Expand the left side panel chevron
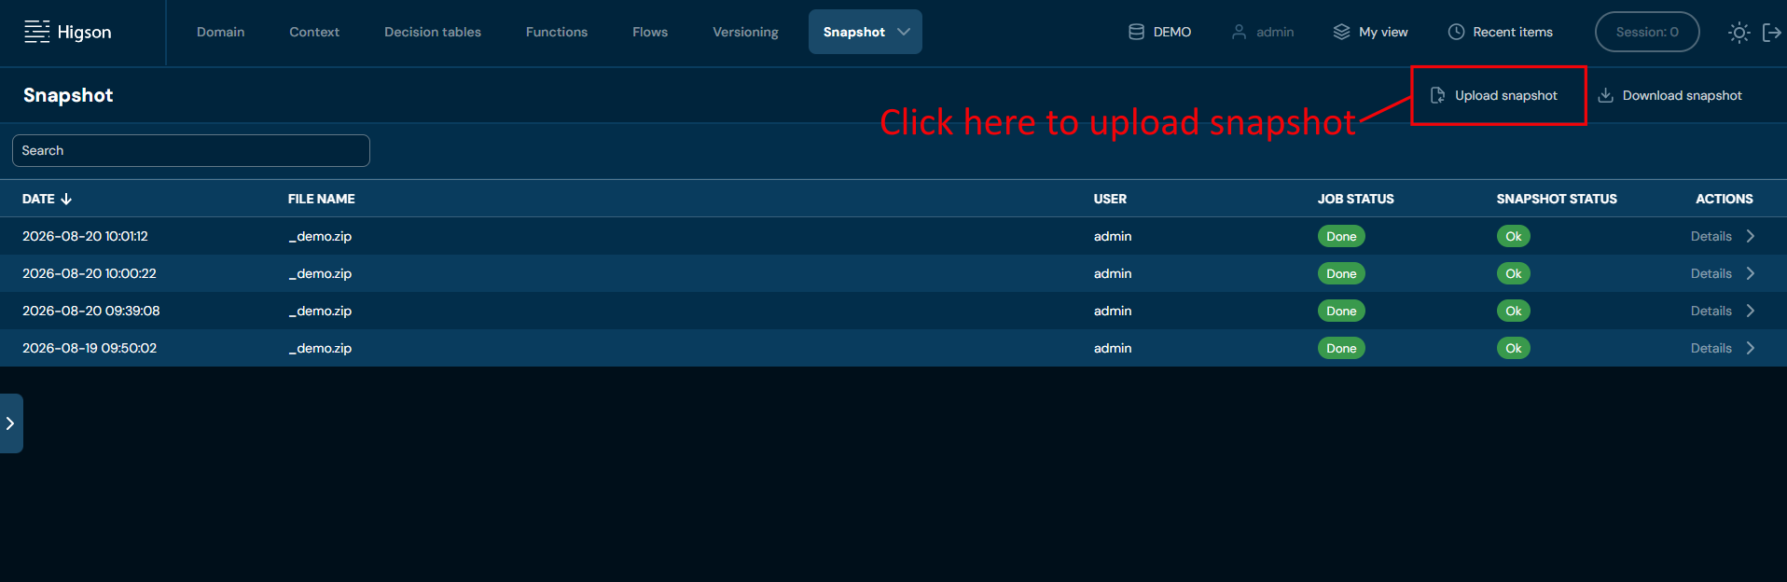Screen dimensions: 1787x582 [x=10, y=423]
